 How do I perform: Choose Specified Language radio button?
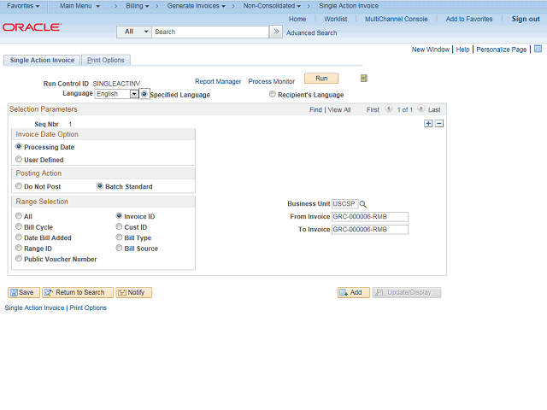144,94
